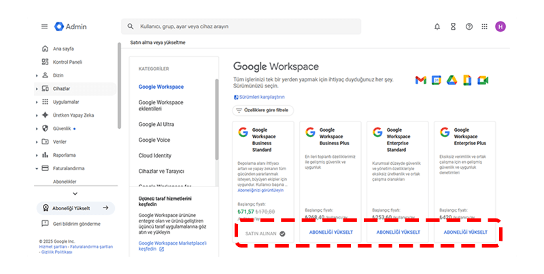Viewport: 544px width, 274px height.
Task: Open Aboneliğinizi görüntüleyin link
Action: 260,191
